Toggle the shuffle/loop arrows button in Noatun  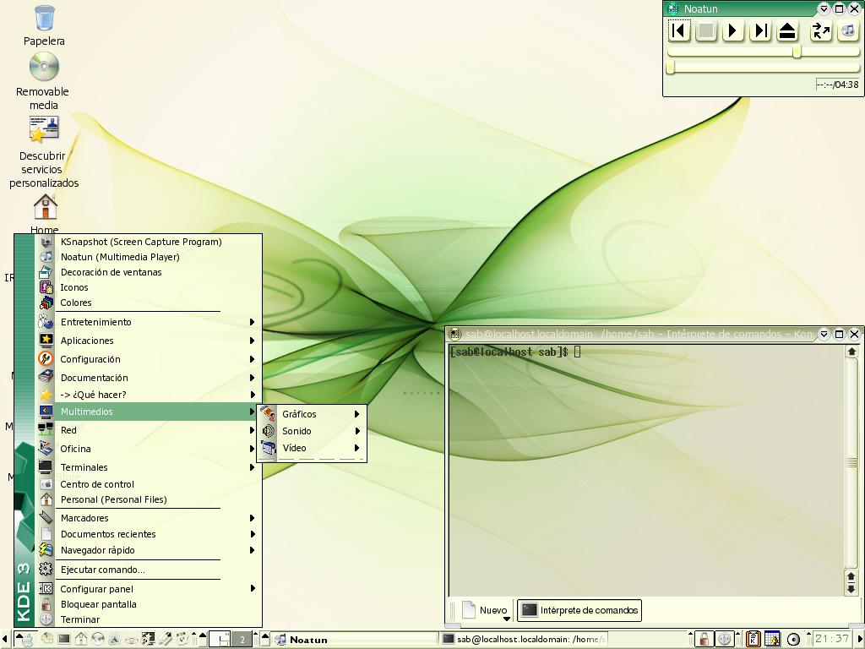pyautogui.click(x=821, y=31)
